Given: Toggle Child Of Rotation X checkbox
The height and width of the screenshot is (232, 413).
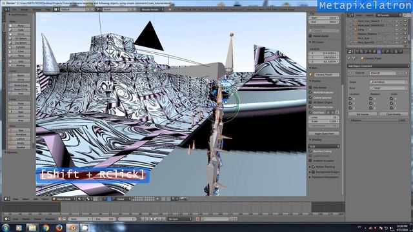Looking at the screenshot, I should click(371, 99).
